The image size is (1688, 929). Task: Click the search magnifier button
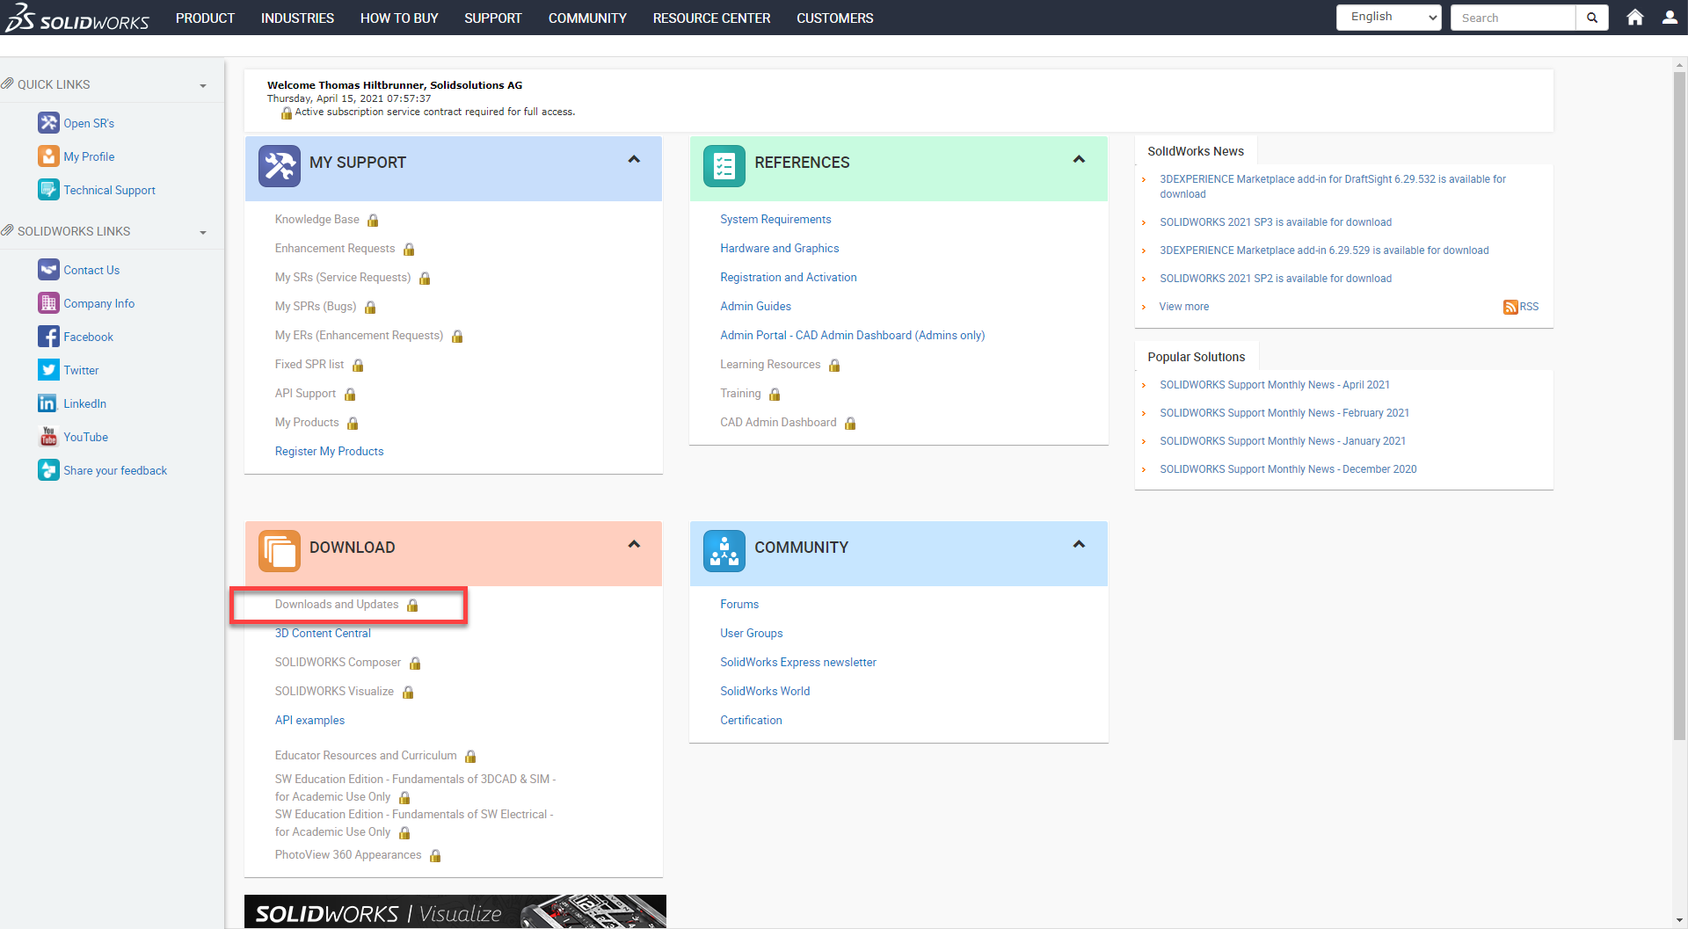coord(1591,18)
